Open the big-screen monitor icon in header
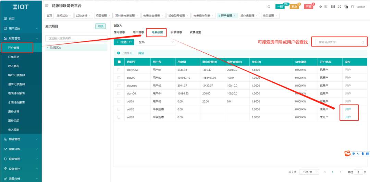Image resolution: width=370 pixels, height=182 pixels. point(333,6)
